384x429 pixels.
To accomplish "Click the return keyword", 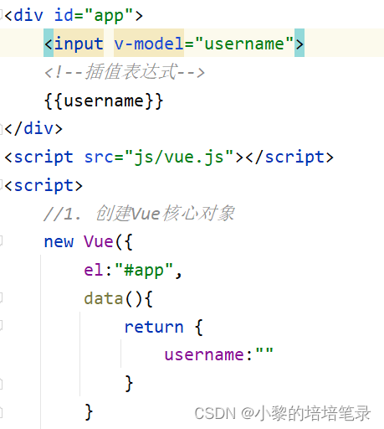I will [154, 327].
